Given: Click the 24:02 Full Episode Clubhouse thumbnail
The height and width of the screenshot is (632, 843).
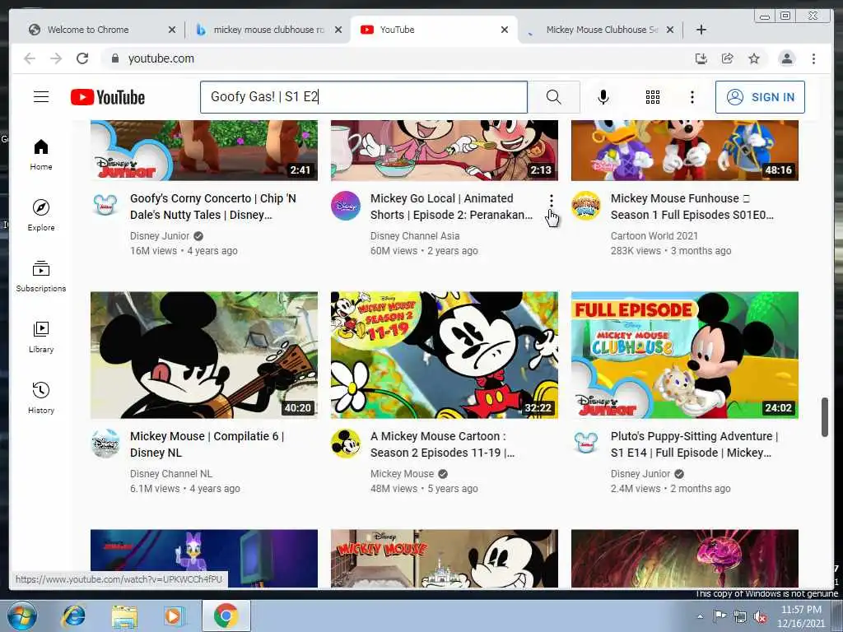Looking at the screenshot, I should click(x=684, y=355).
